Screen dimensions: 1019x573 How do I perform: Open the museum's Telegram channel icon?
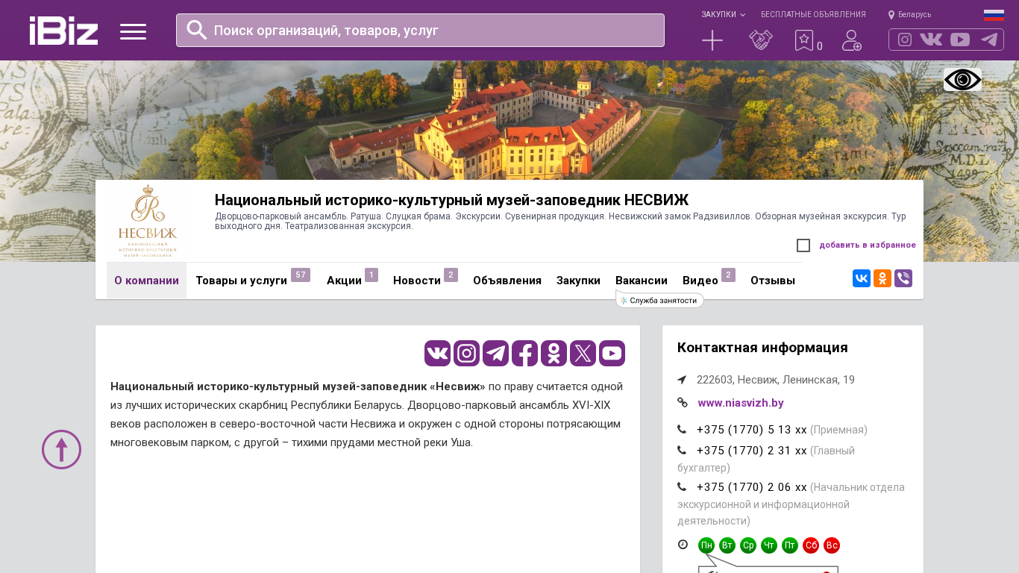(x=495, y=353)
